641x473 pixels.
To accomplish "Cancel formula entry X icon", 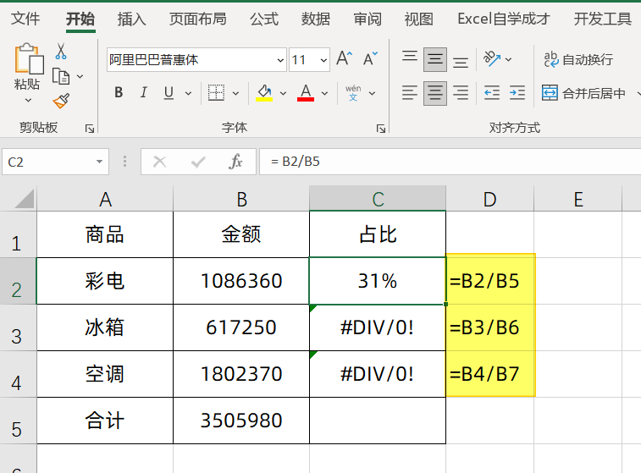I will coord(159,162).
